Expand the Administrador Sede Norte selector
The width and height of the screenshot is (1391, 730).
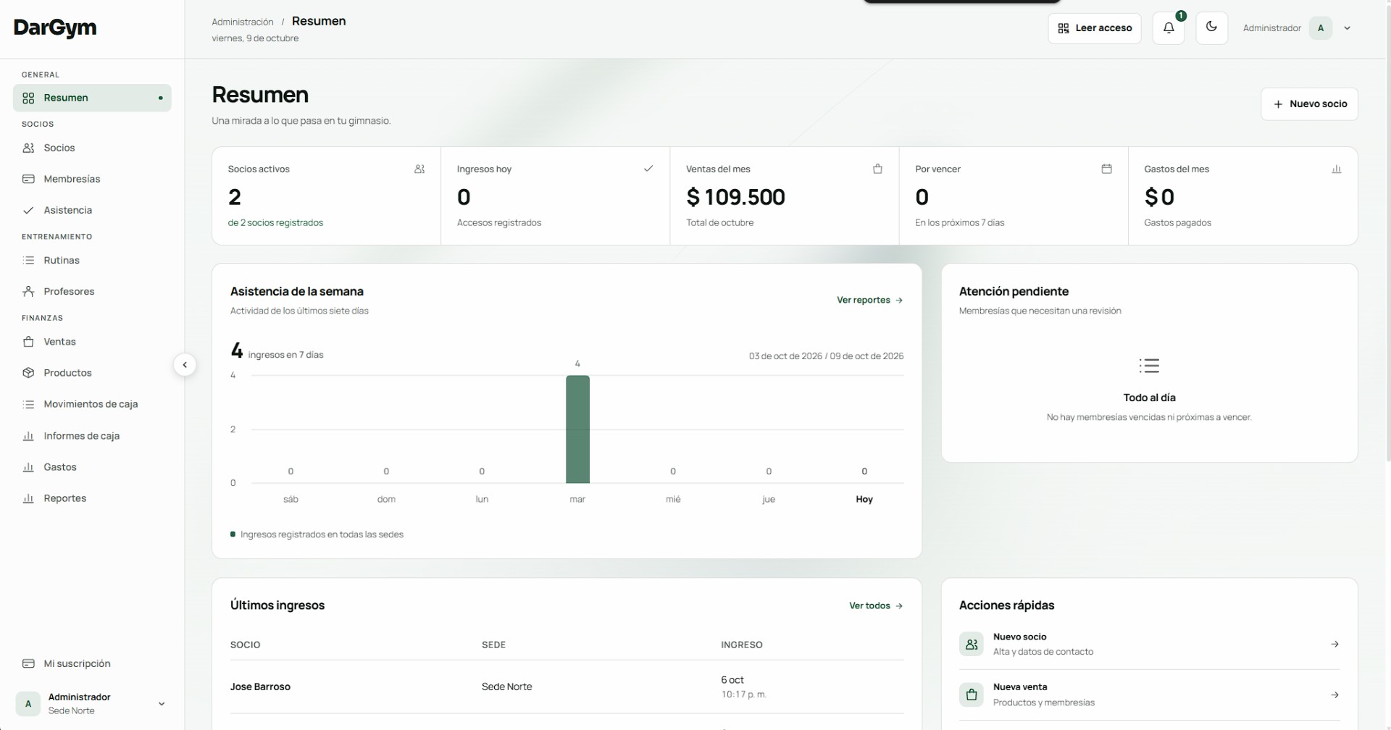tap(92, 703)
